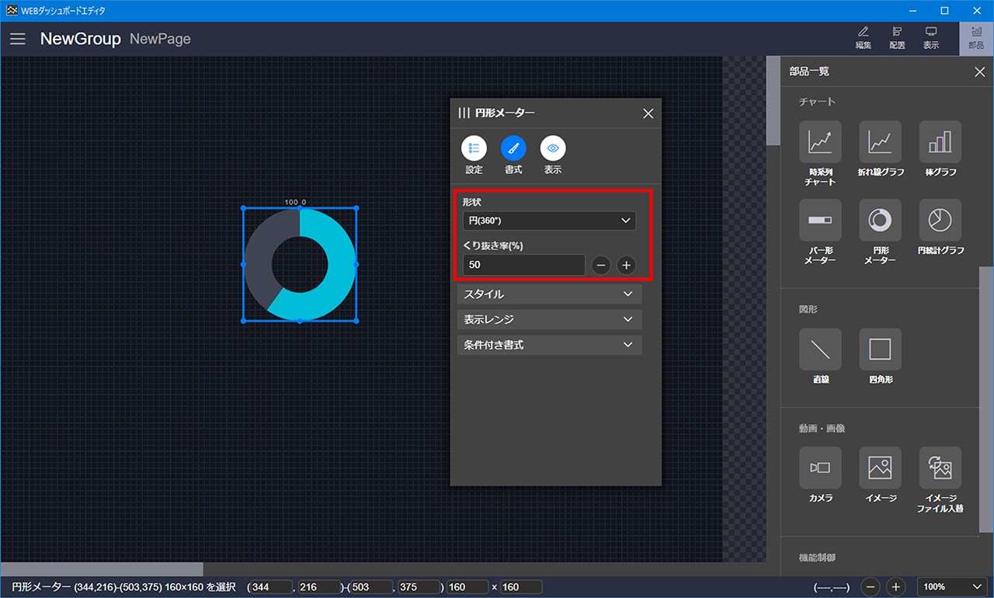The width and height of the screenshot is (994, 598).
Task: Expand the スタイル section
Action: pyautogui.click(x=549, y=294)
